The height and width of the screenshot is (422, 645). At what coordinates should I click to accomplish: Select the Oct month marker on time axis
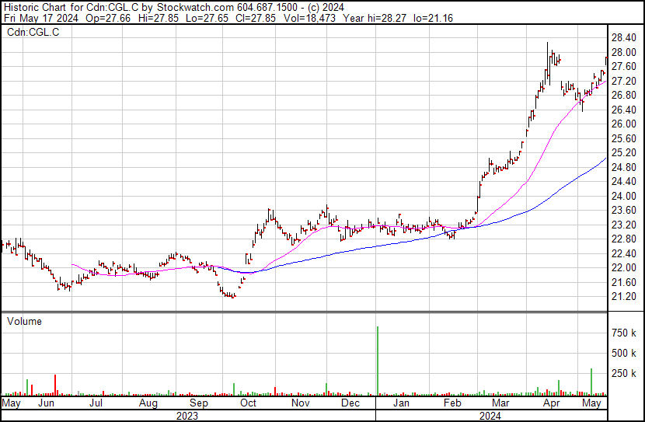(x=249, y=404)
